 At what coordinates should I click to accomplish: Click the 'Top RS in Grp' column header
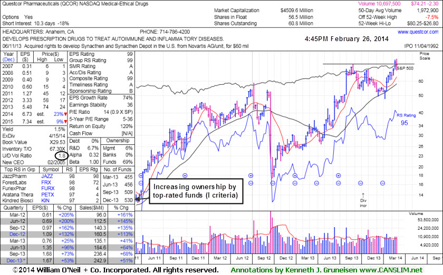(x=20, y=170)
